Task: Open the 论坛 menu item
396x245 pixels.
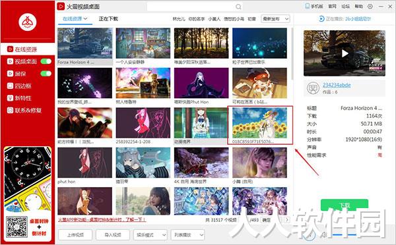Action: click(345, 7)
